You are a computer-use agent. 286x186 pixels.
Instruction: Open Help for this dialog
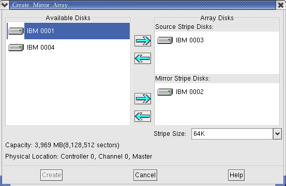click(236, 175)
